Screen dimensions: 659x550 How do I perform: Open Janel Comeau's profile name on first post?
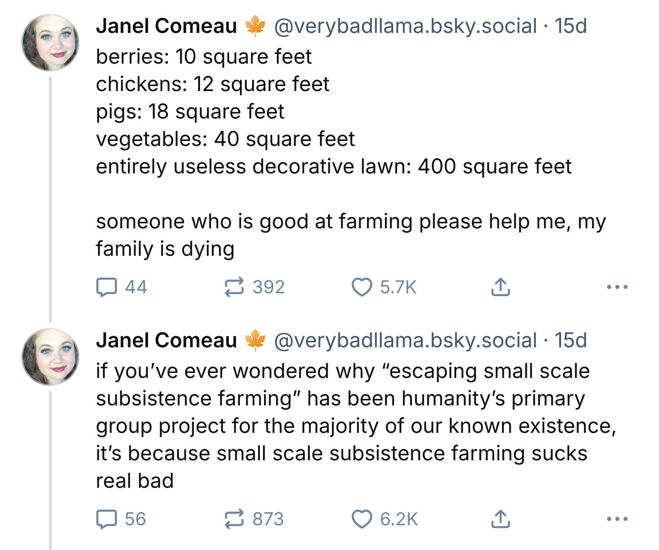[x=167, y=26]
